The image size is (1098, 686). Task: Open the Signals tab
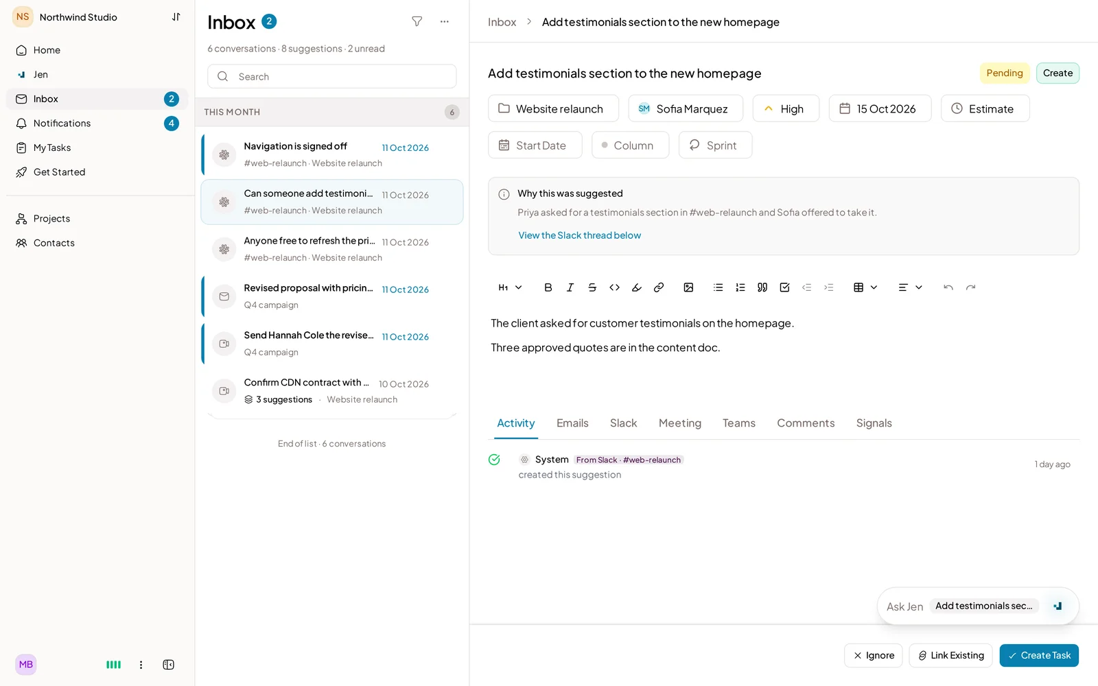(x=874, y=423)
